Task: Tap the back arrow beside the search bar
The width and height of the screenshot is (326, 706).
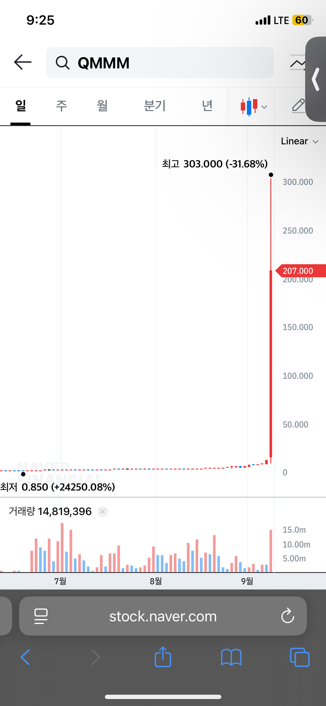Action: pos(23,62)
